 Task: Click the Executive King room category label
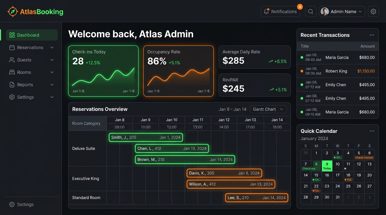click(x=86, y=179)
